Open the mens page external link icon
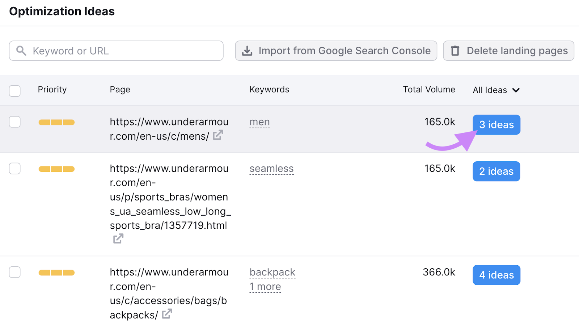Image resolution: width=579 pixels, height=330 pixels. click(218, 135)
